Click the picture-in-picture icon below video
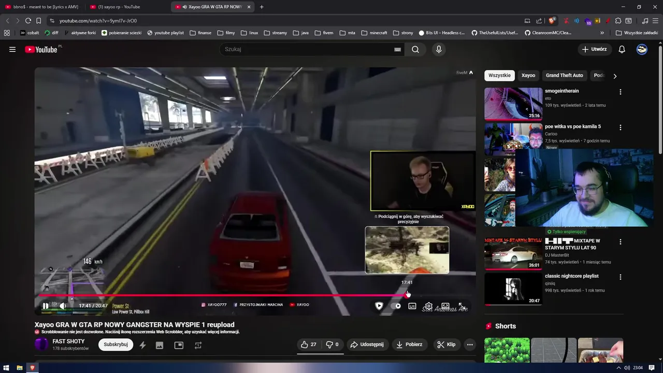 coord(179,345)
